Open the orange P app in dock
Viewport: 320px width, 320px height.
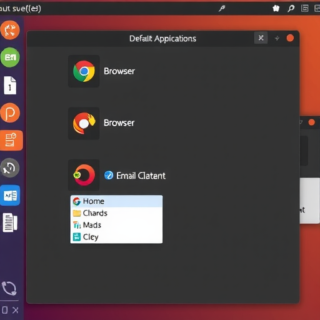10,112
